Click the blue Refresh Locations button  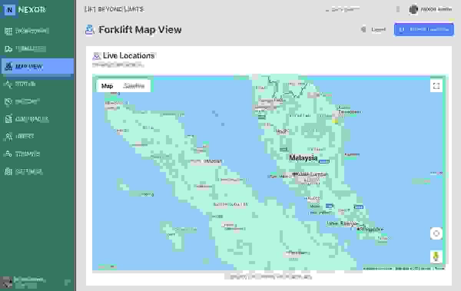(x=424, y=30)
